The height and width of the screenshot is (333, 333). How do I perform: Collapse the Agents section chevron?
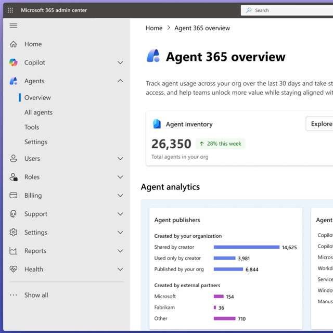120,81
